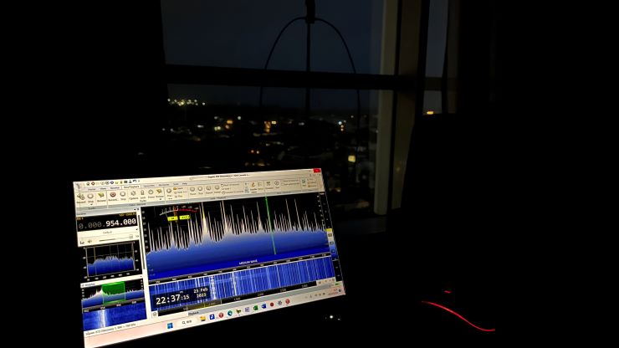Click the MEDIUM WAVE band label

point(248,263)
